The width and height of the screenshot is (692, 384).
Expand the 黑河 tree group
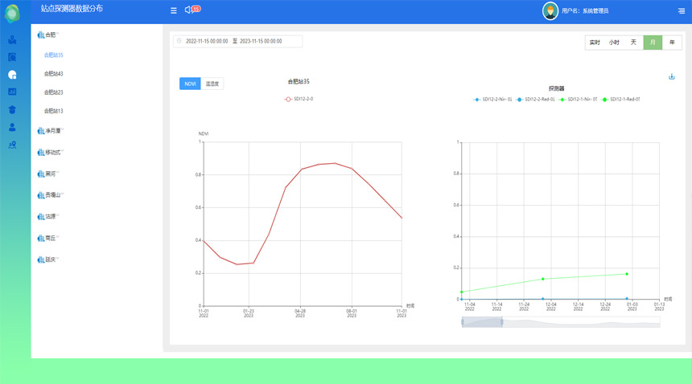click(x=50, y=174)
